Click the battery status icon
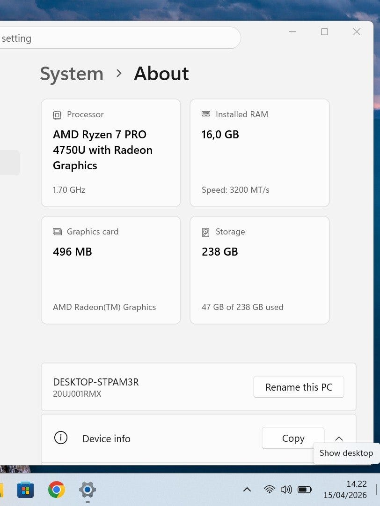Screen dimensions: 380x506 (x=305, y=490)
